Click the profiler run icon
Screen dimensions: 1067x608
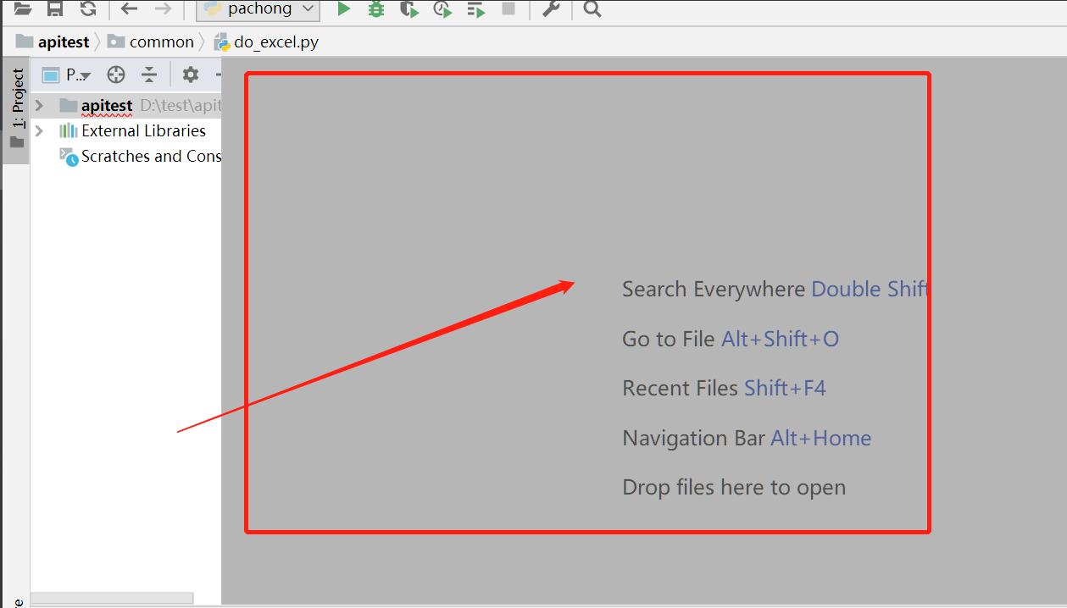pyautogui.click(x=442, y=9)
